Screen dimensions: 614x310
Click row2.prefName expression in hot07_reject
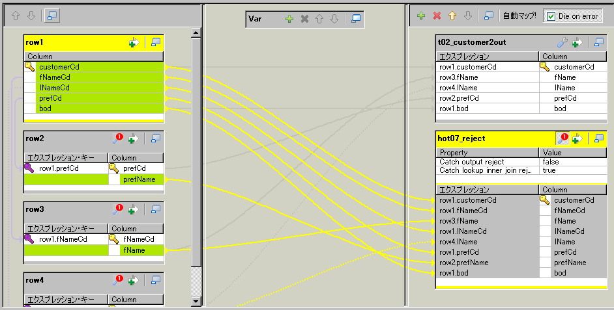pyautogui.click(x=488, y=263)
